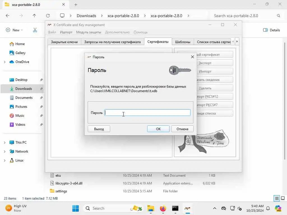Viewport: 287px width, 215px height.
Task: Expand chevron after last xca-portable-2.8.0 breadcrumb
Action: (188, 16)
